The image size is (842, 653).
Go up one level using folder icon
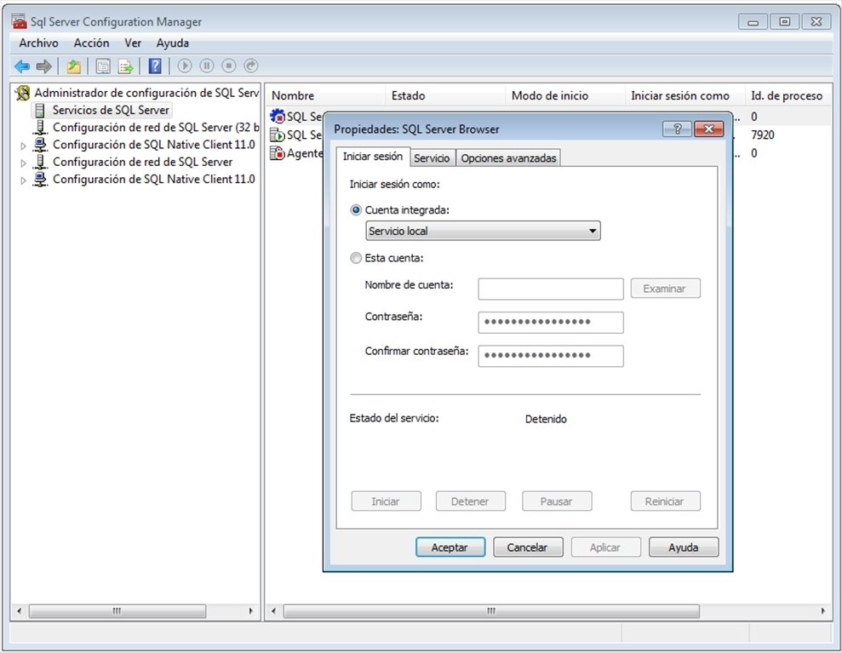coord(73,66)
